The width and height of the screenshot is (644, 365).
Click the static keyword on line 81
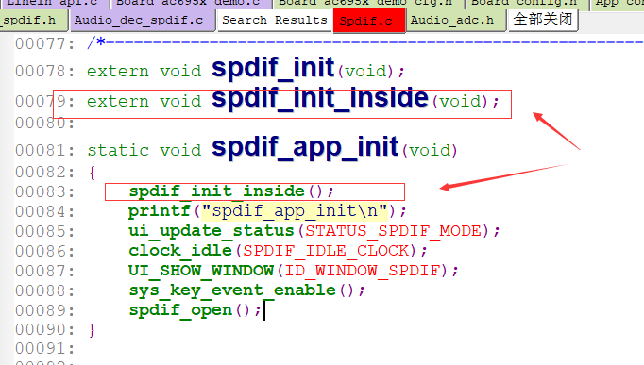tap(118, 151)
